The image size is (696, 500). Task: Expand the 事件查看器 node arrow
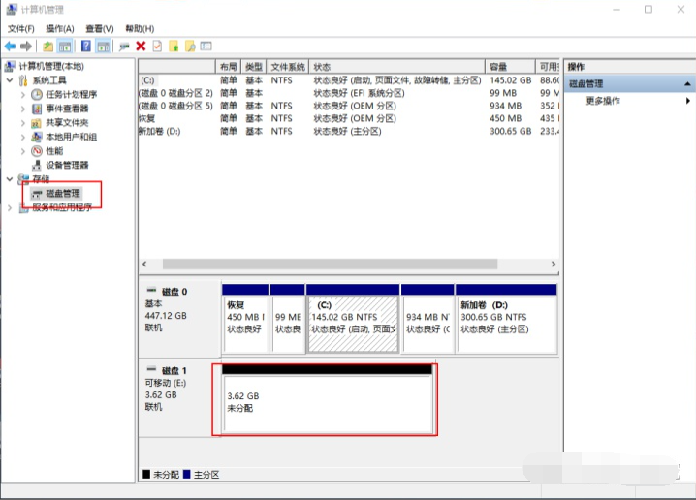[23, 109]
